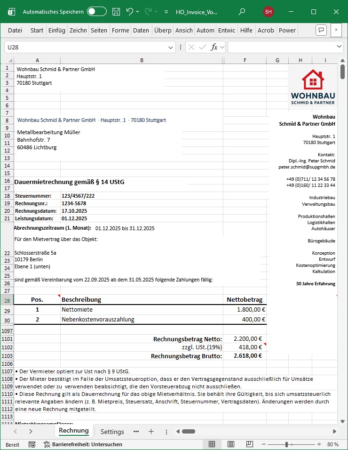348x450 pixels.
Task: Toggle Automatisches Speichern switch
Action: click(97, 11)
